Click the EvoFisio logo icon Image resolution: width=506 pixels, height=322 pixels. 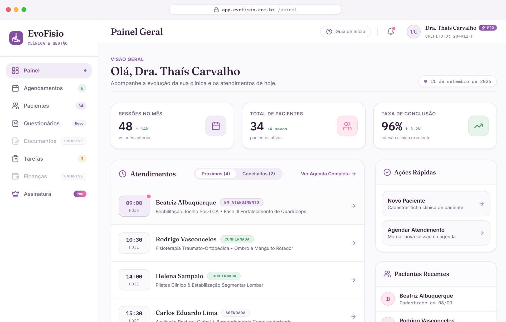coord(16,38)
